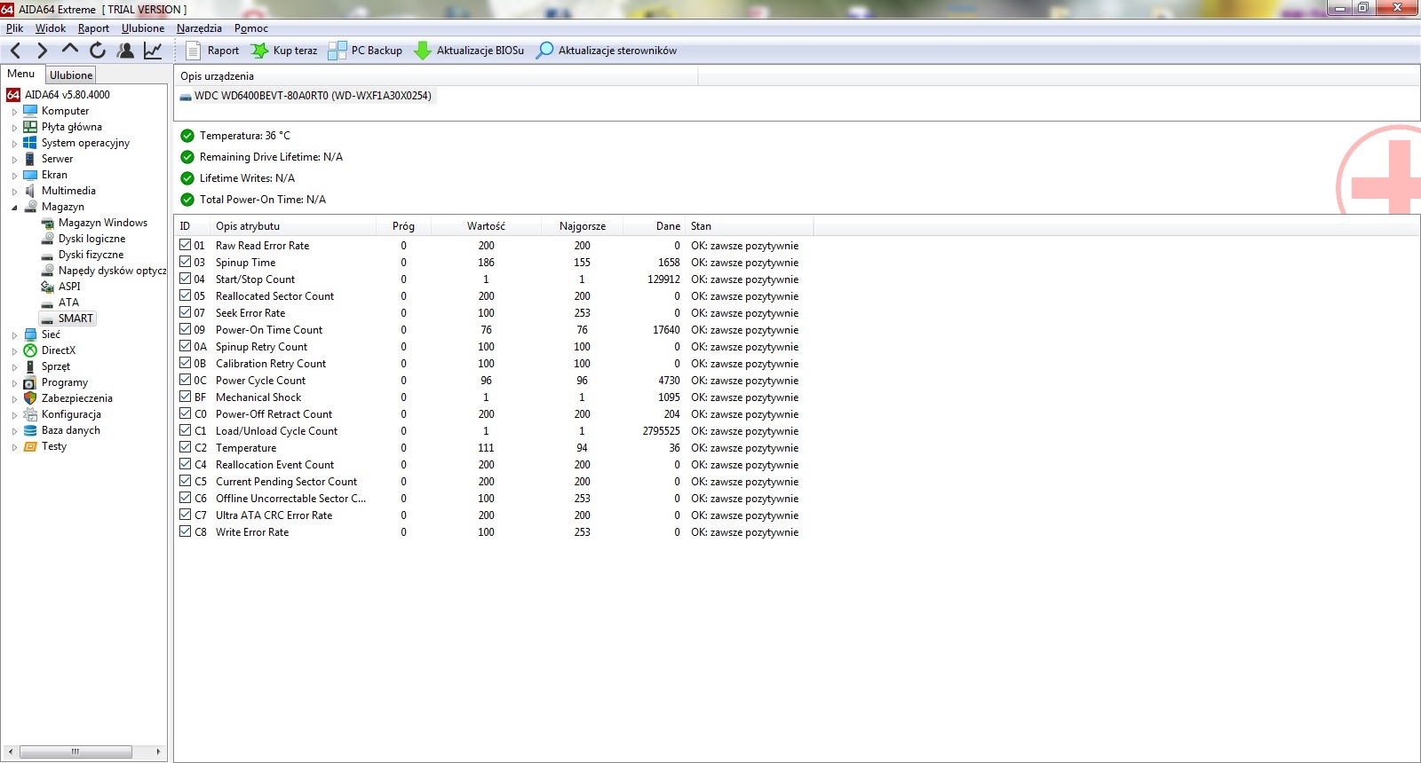Toggle the Start/Stop Count checkbox

pyautogui.click(x=186, y=279)
